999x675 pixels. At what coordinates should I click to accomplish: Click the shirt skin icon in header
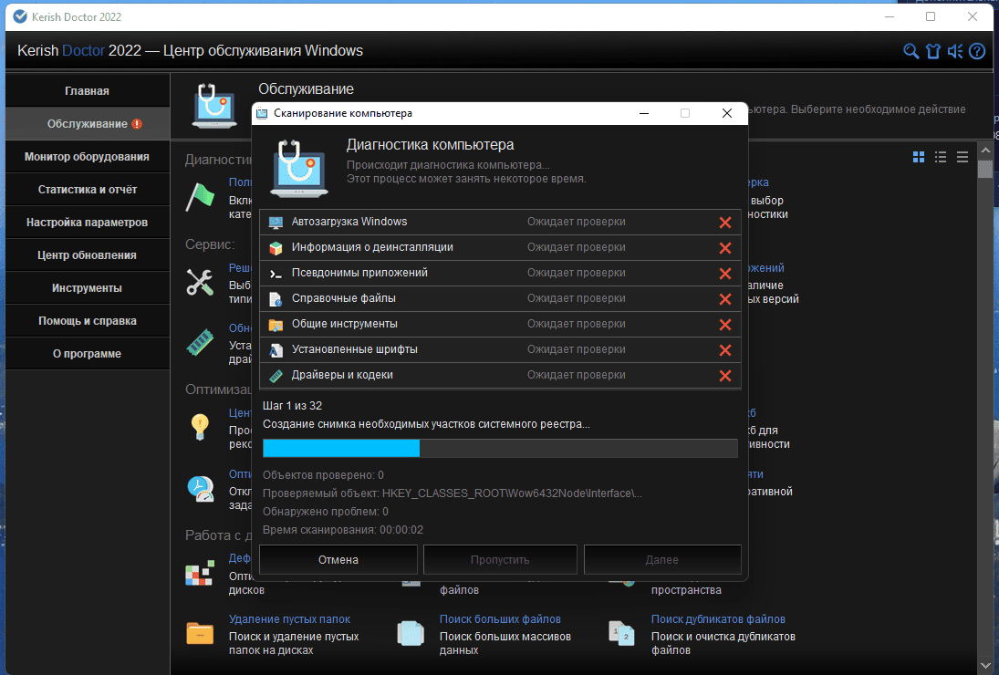coord(933,52)
